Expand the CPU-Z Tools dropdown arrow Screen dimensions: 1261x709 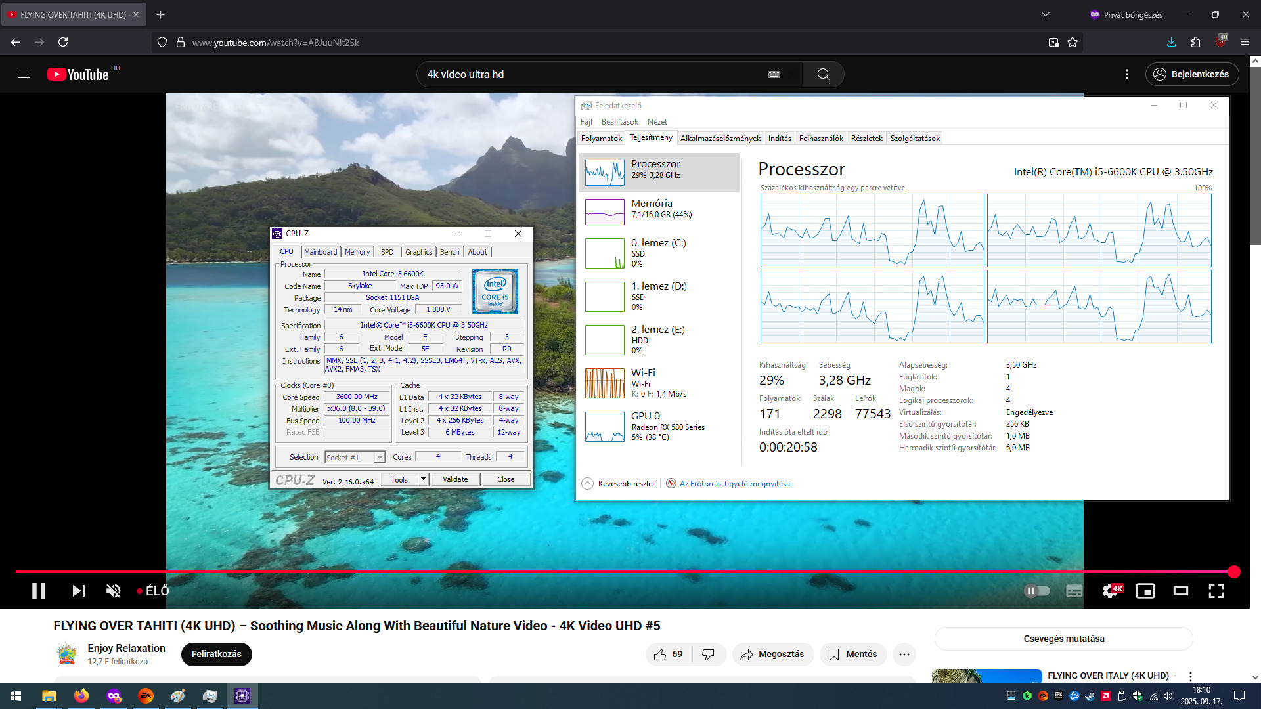pyautogui.click(x=423, y=479)
